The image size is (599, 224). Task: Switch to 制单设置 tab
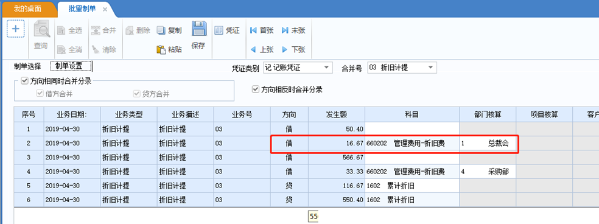click(x=71, y=66)
